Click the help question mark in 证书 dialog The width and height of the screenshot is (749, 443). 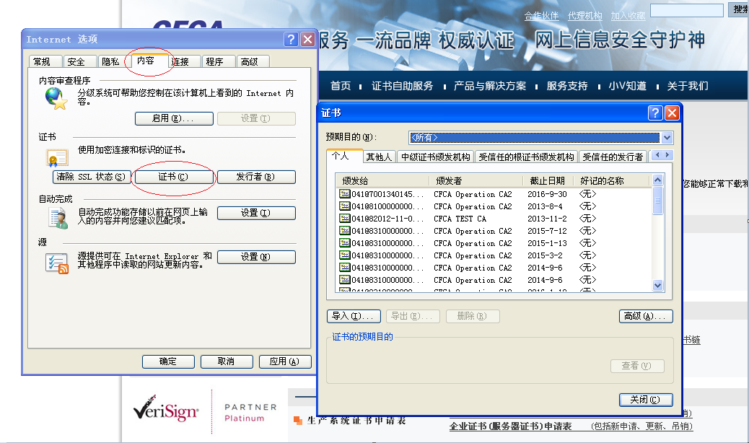pyautogui.click(x=655, y=113)
